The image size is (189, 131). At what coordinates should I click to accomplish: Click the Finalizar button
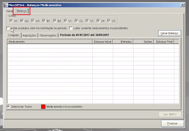pyautogui.click(x=172, y=124)
